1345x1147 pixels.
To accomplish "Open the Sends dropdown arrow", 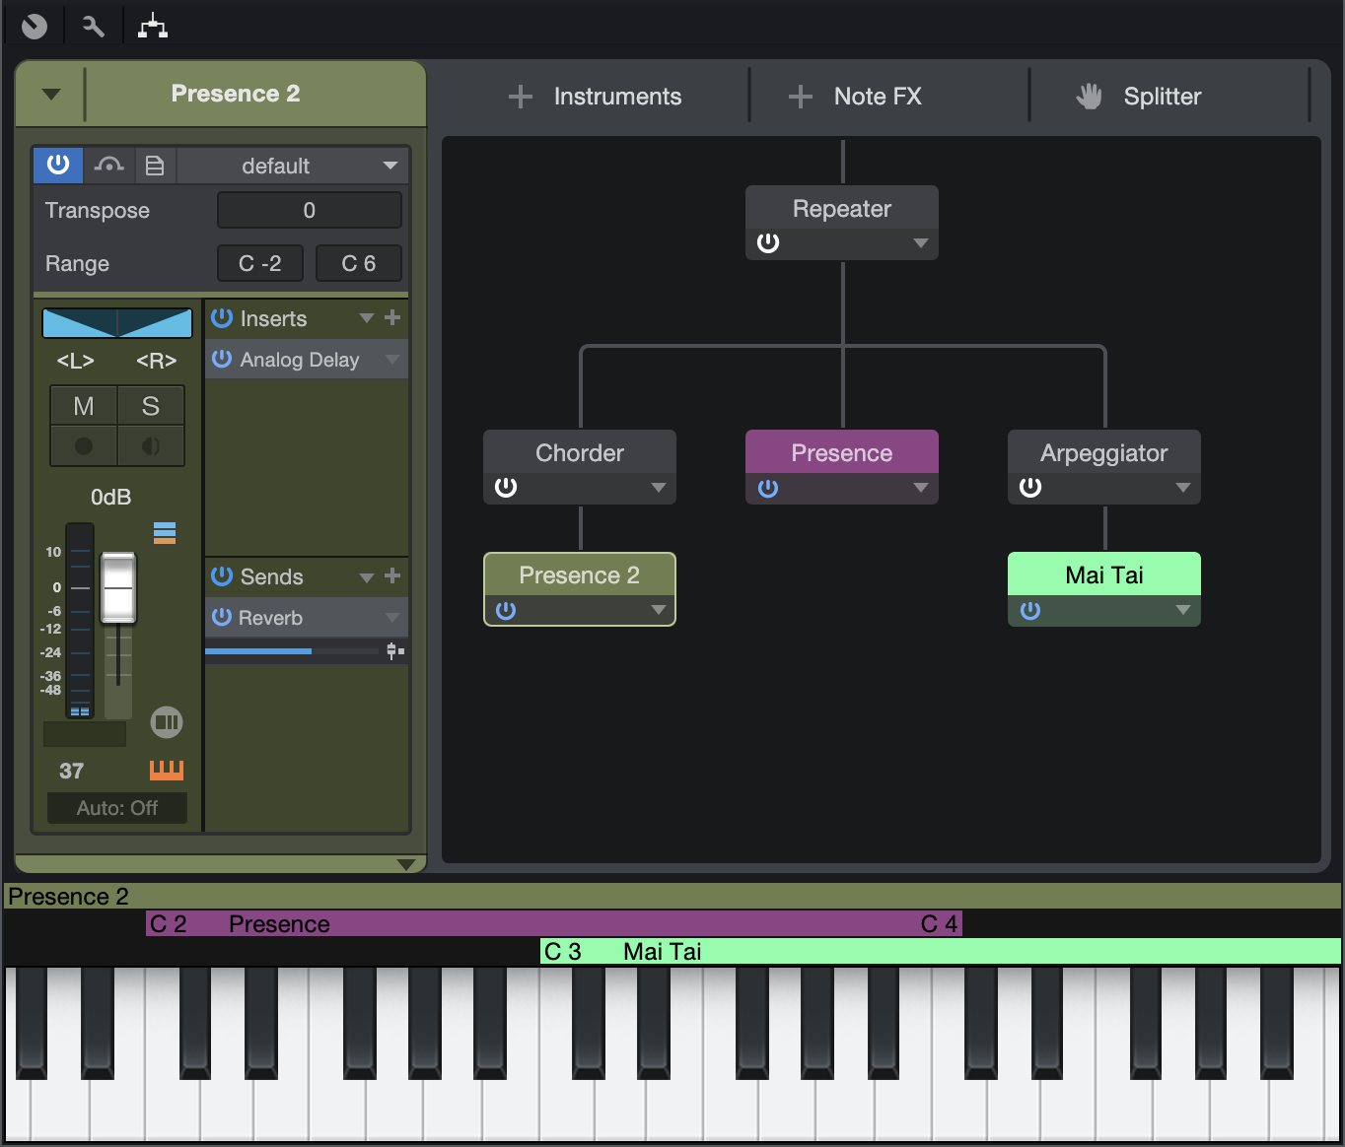I will (x=367, y=576).
